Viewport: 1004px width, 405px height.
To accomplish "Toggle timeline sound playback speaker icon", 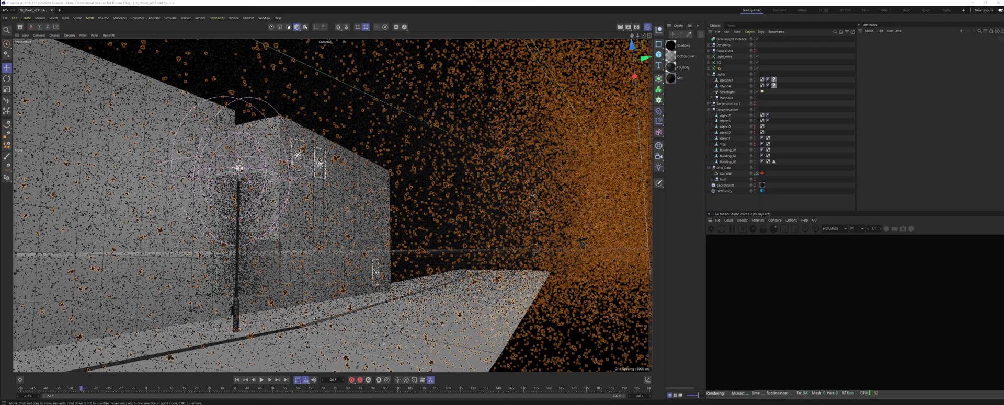I will tap(314, 380).
